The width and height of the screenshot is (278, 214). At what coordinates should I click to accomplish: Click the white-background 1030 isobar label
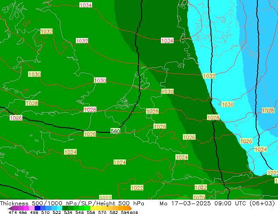pos(100,80)
